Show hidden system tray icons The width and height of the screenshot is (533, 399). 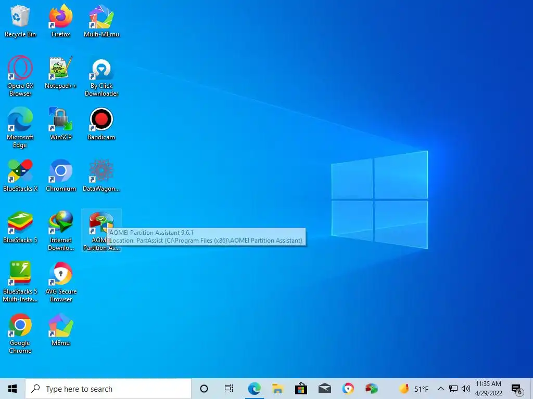[440, 389]
